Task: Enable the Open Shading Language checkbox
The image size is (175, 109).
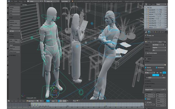Action: click(x=146, y=53)
